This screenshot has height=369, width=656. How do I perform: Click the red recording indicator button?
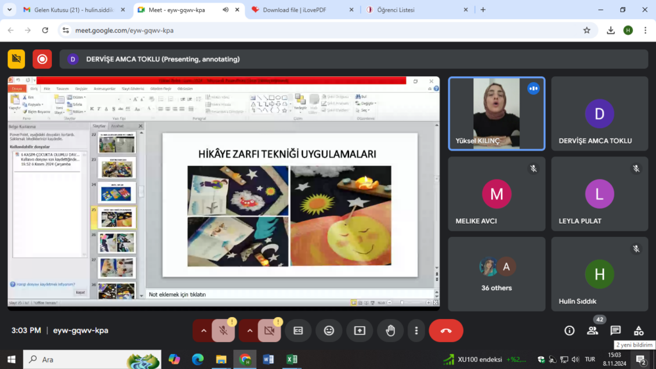pyautogui.click(x=42, y=59)
